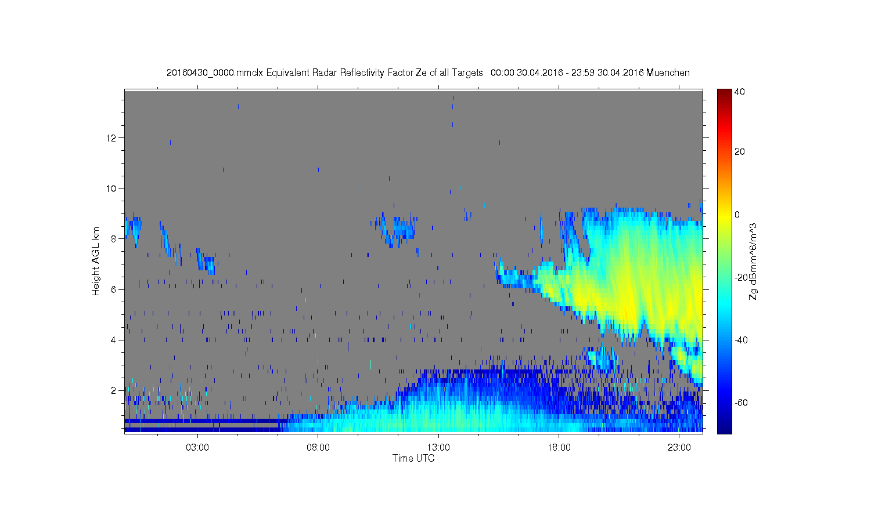This screenshot has width=871, height=522.
Task: Click the radar reflectivity time-height plot
Action: point(413,261)
